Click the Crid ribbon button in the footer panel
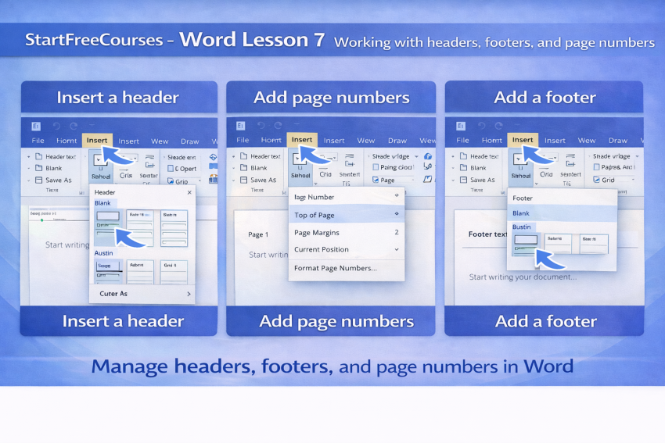The height and width of the screenshot is (443, 665). [546, 166]
